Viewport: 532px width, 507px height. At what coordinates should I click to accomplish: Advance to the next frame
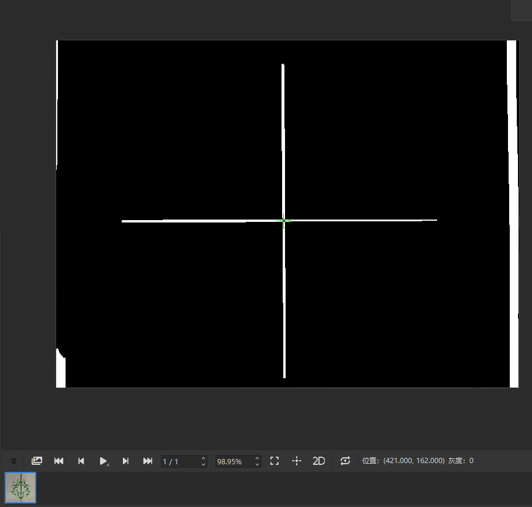125,461
